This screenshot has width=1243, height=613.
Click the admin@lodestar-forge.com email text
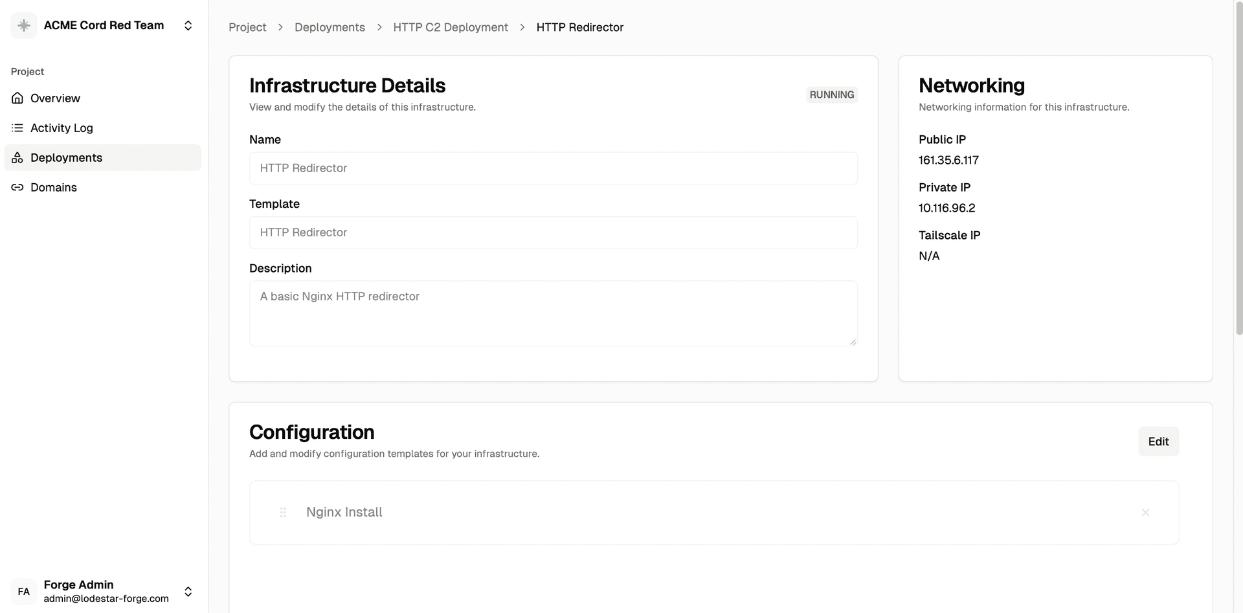[x=106, y=599]
